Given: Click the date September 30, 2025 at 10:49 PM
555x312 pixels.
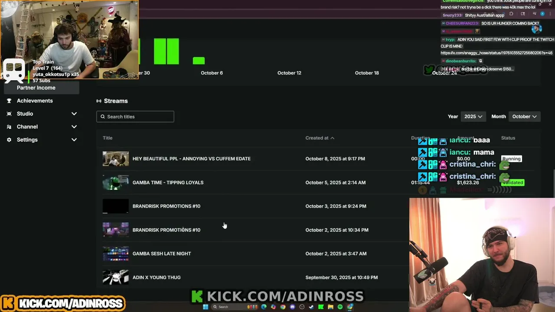Looking at the screenshot, I should click(x=342, y=277).
